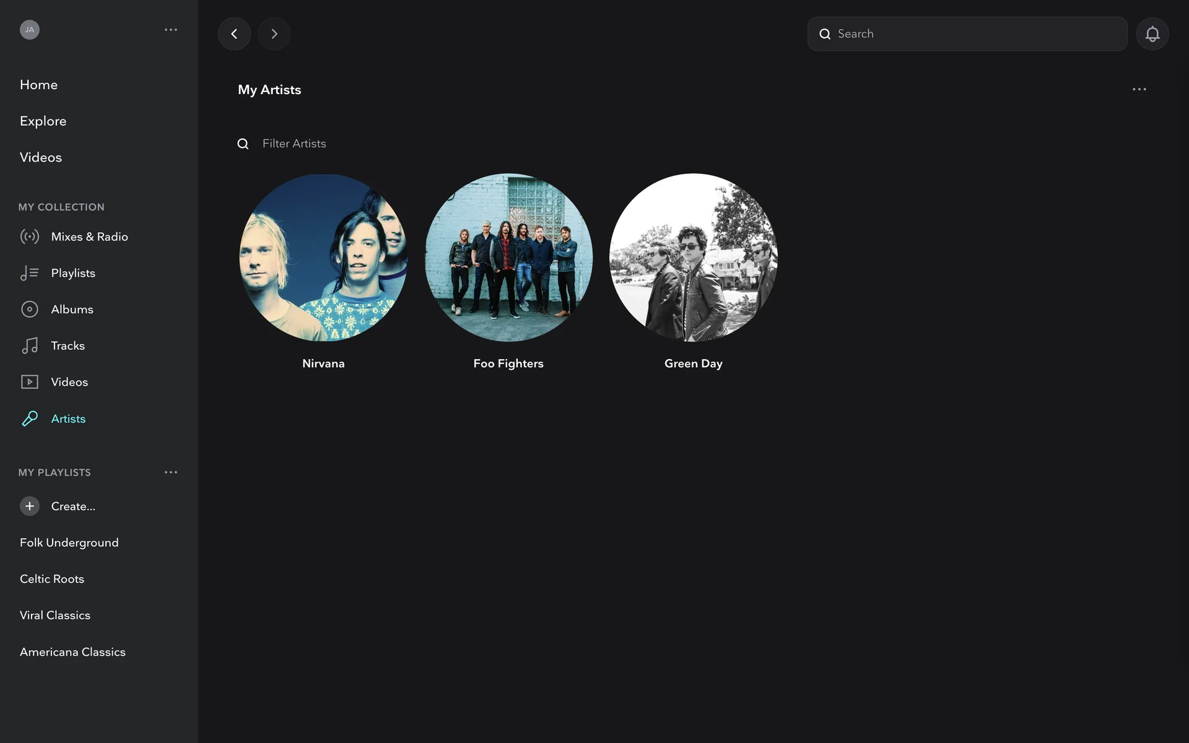Click the Tracks music note icon
This screenshot has height=743, width=1189.
pos(30,345)
